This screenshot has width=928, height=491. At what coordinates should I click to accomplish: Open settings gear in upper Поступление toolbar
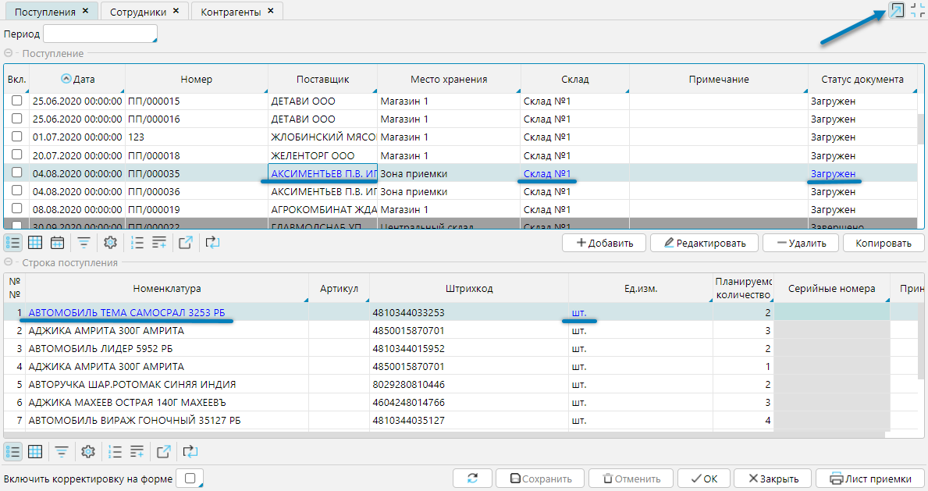110,243
